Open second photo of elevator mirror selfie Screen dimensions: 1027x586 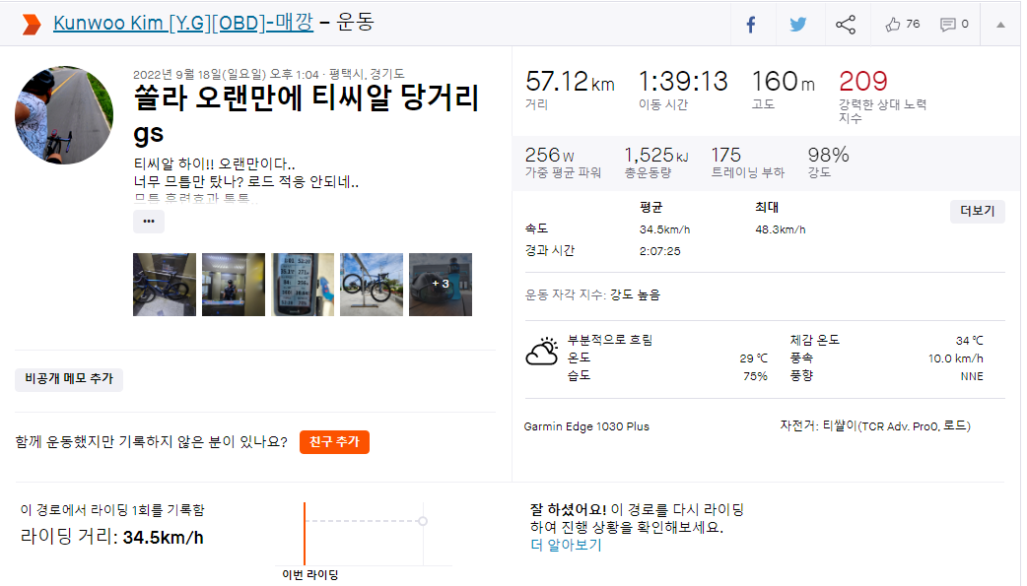coord(234,285)
